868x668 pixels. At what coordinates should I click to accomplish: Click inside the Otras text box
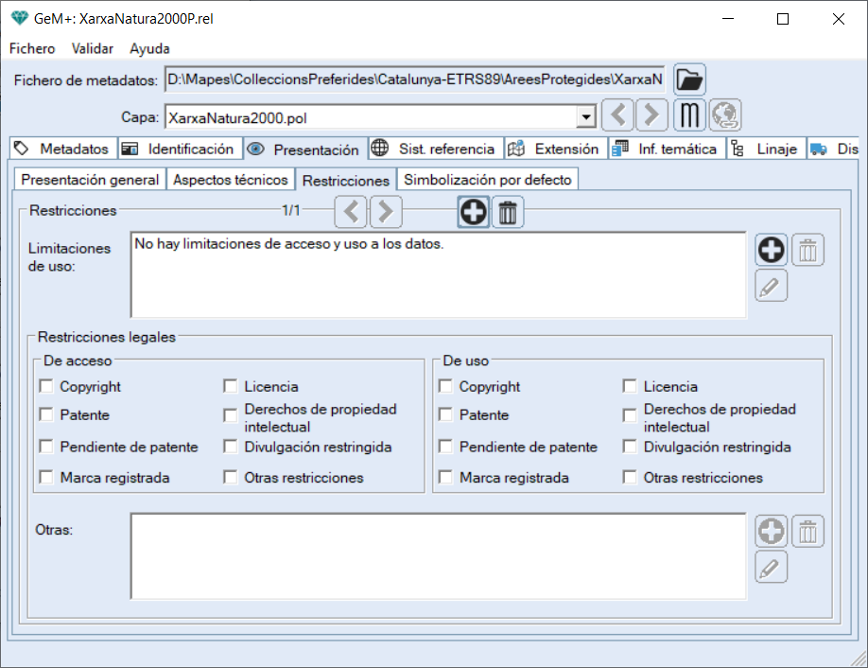tap(438, 555)
